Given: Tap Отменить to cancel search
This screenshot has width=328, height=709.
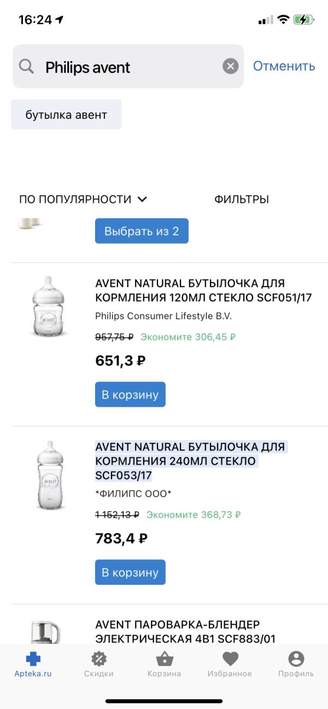Looking at the screenshot, I should [x=284, y=66].
